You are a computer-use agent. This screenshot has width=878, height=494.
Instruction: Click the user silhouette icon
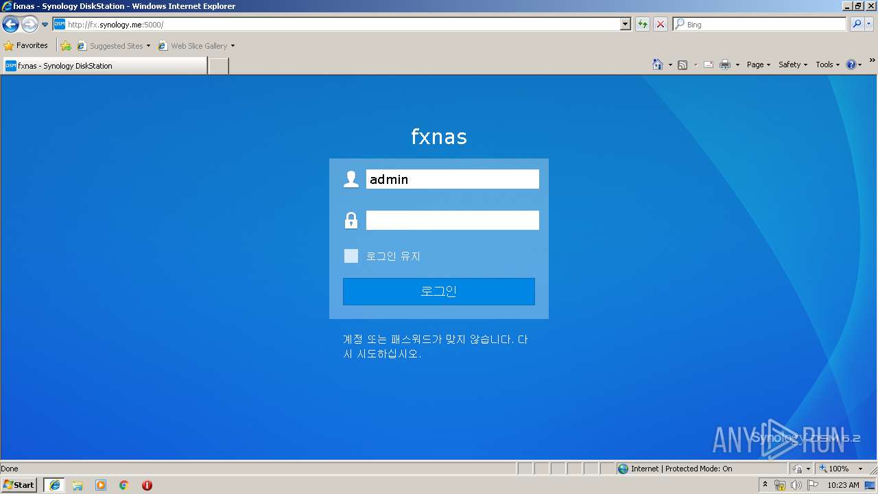tap(351, 179)
